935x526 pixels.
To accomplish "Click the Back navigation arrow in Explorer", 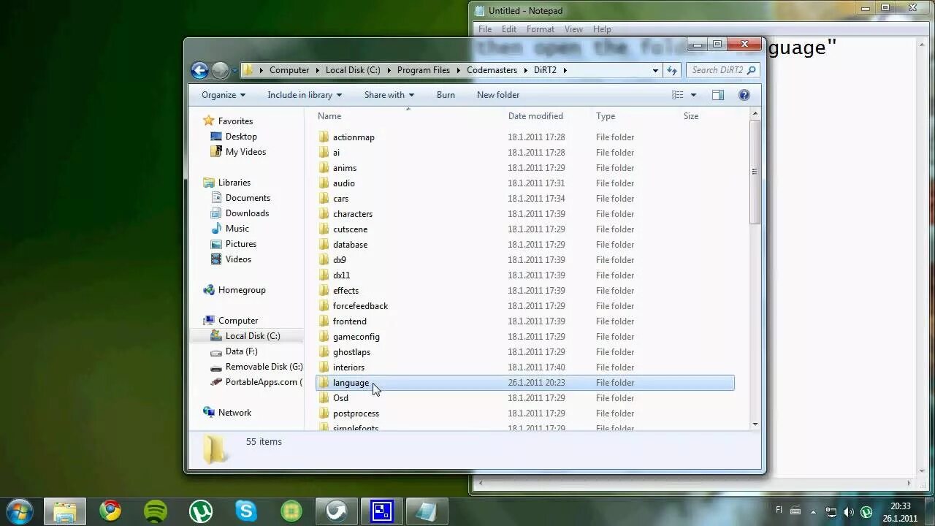I will pyautogui.click(x=199, y=70).
